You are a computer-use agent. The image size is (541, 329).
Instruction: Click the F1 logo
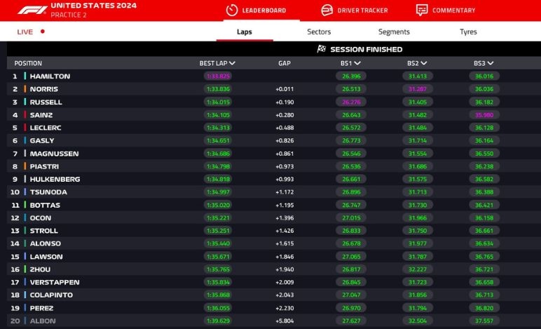28,10
